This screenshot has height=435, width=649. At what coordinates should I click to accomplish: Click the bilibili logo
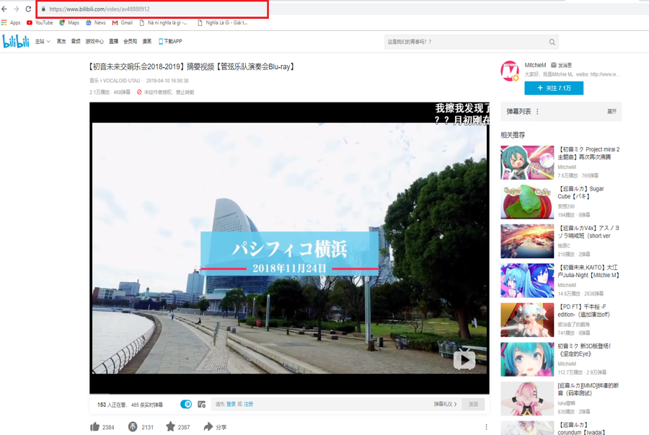point(15,42)
